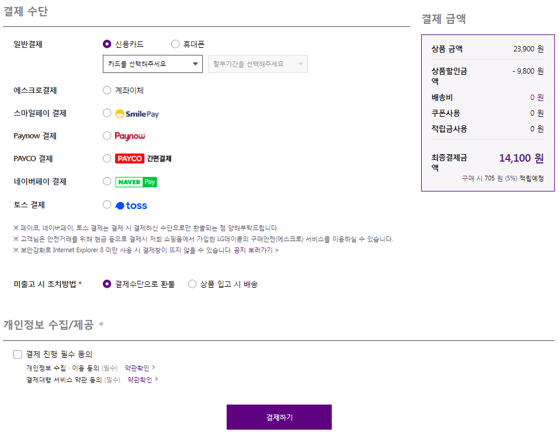Open the 할부기간을 선택해주세요 dropdown
Screen dimensions: 559x432
[257, 63]
